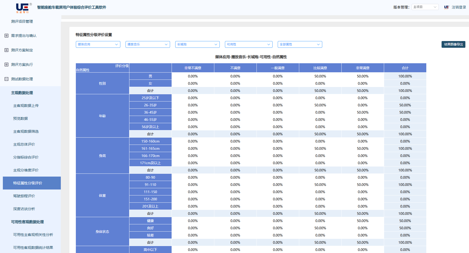Select 测评方案执行 menu label

[x=22, y=65]
